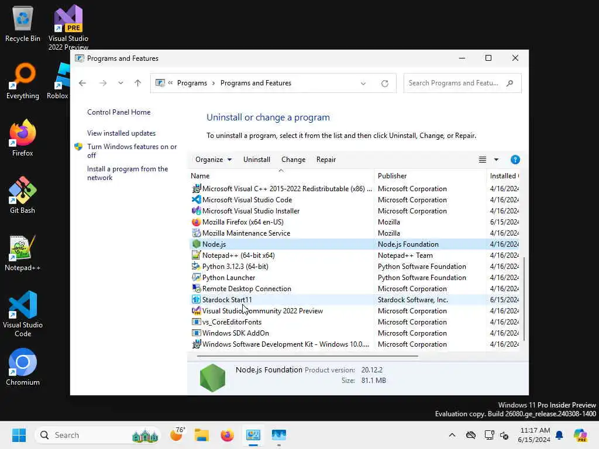Open File Explorer from the taskbar

[202, 435]
